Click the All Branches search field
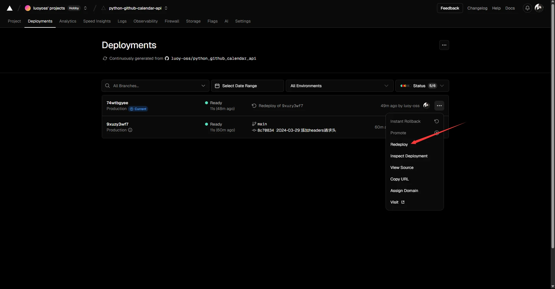The width and height of the screenshot is (555, 289). pyautogui.click(x=155, y=86)
